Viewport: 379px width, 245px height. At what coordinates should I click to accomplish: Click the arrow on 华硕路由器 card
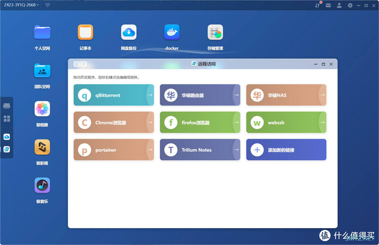tap(237, 95)
